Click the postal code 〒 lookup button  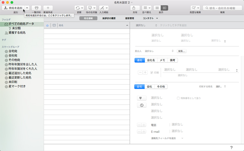pyautogui.click(x=142, y=98)
